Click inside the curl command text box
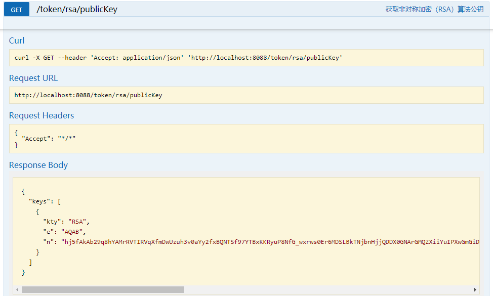493x296 pixels. pos(246,58)
